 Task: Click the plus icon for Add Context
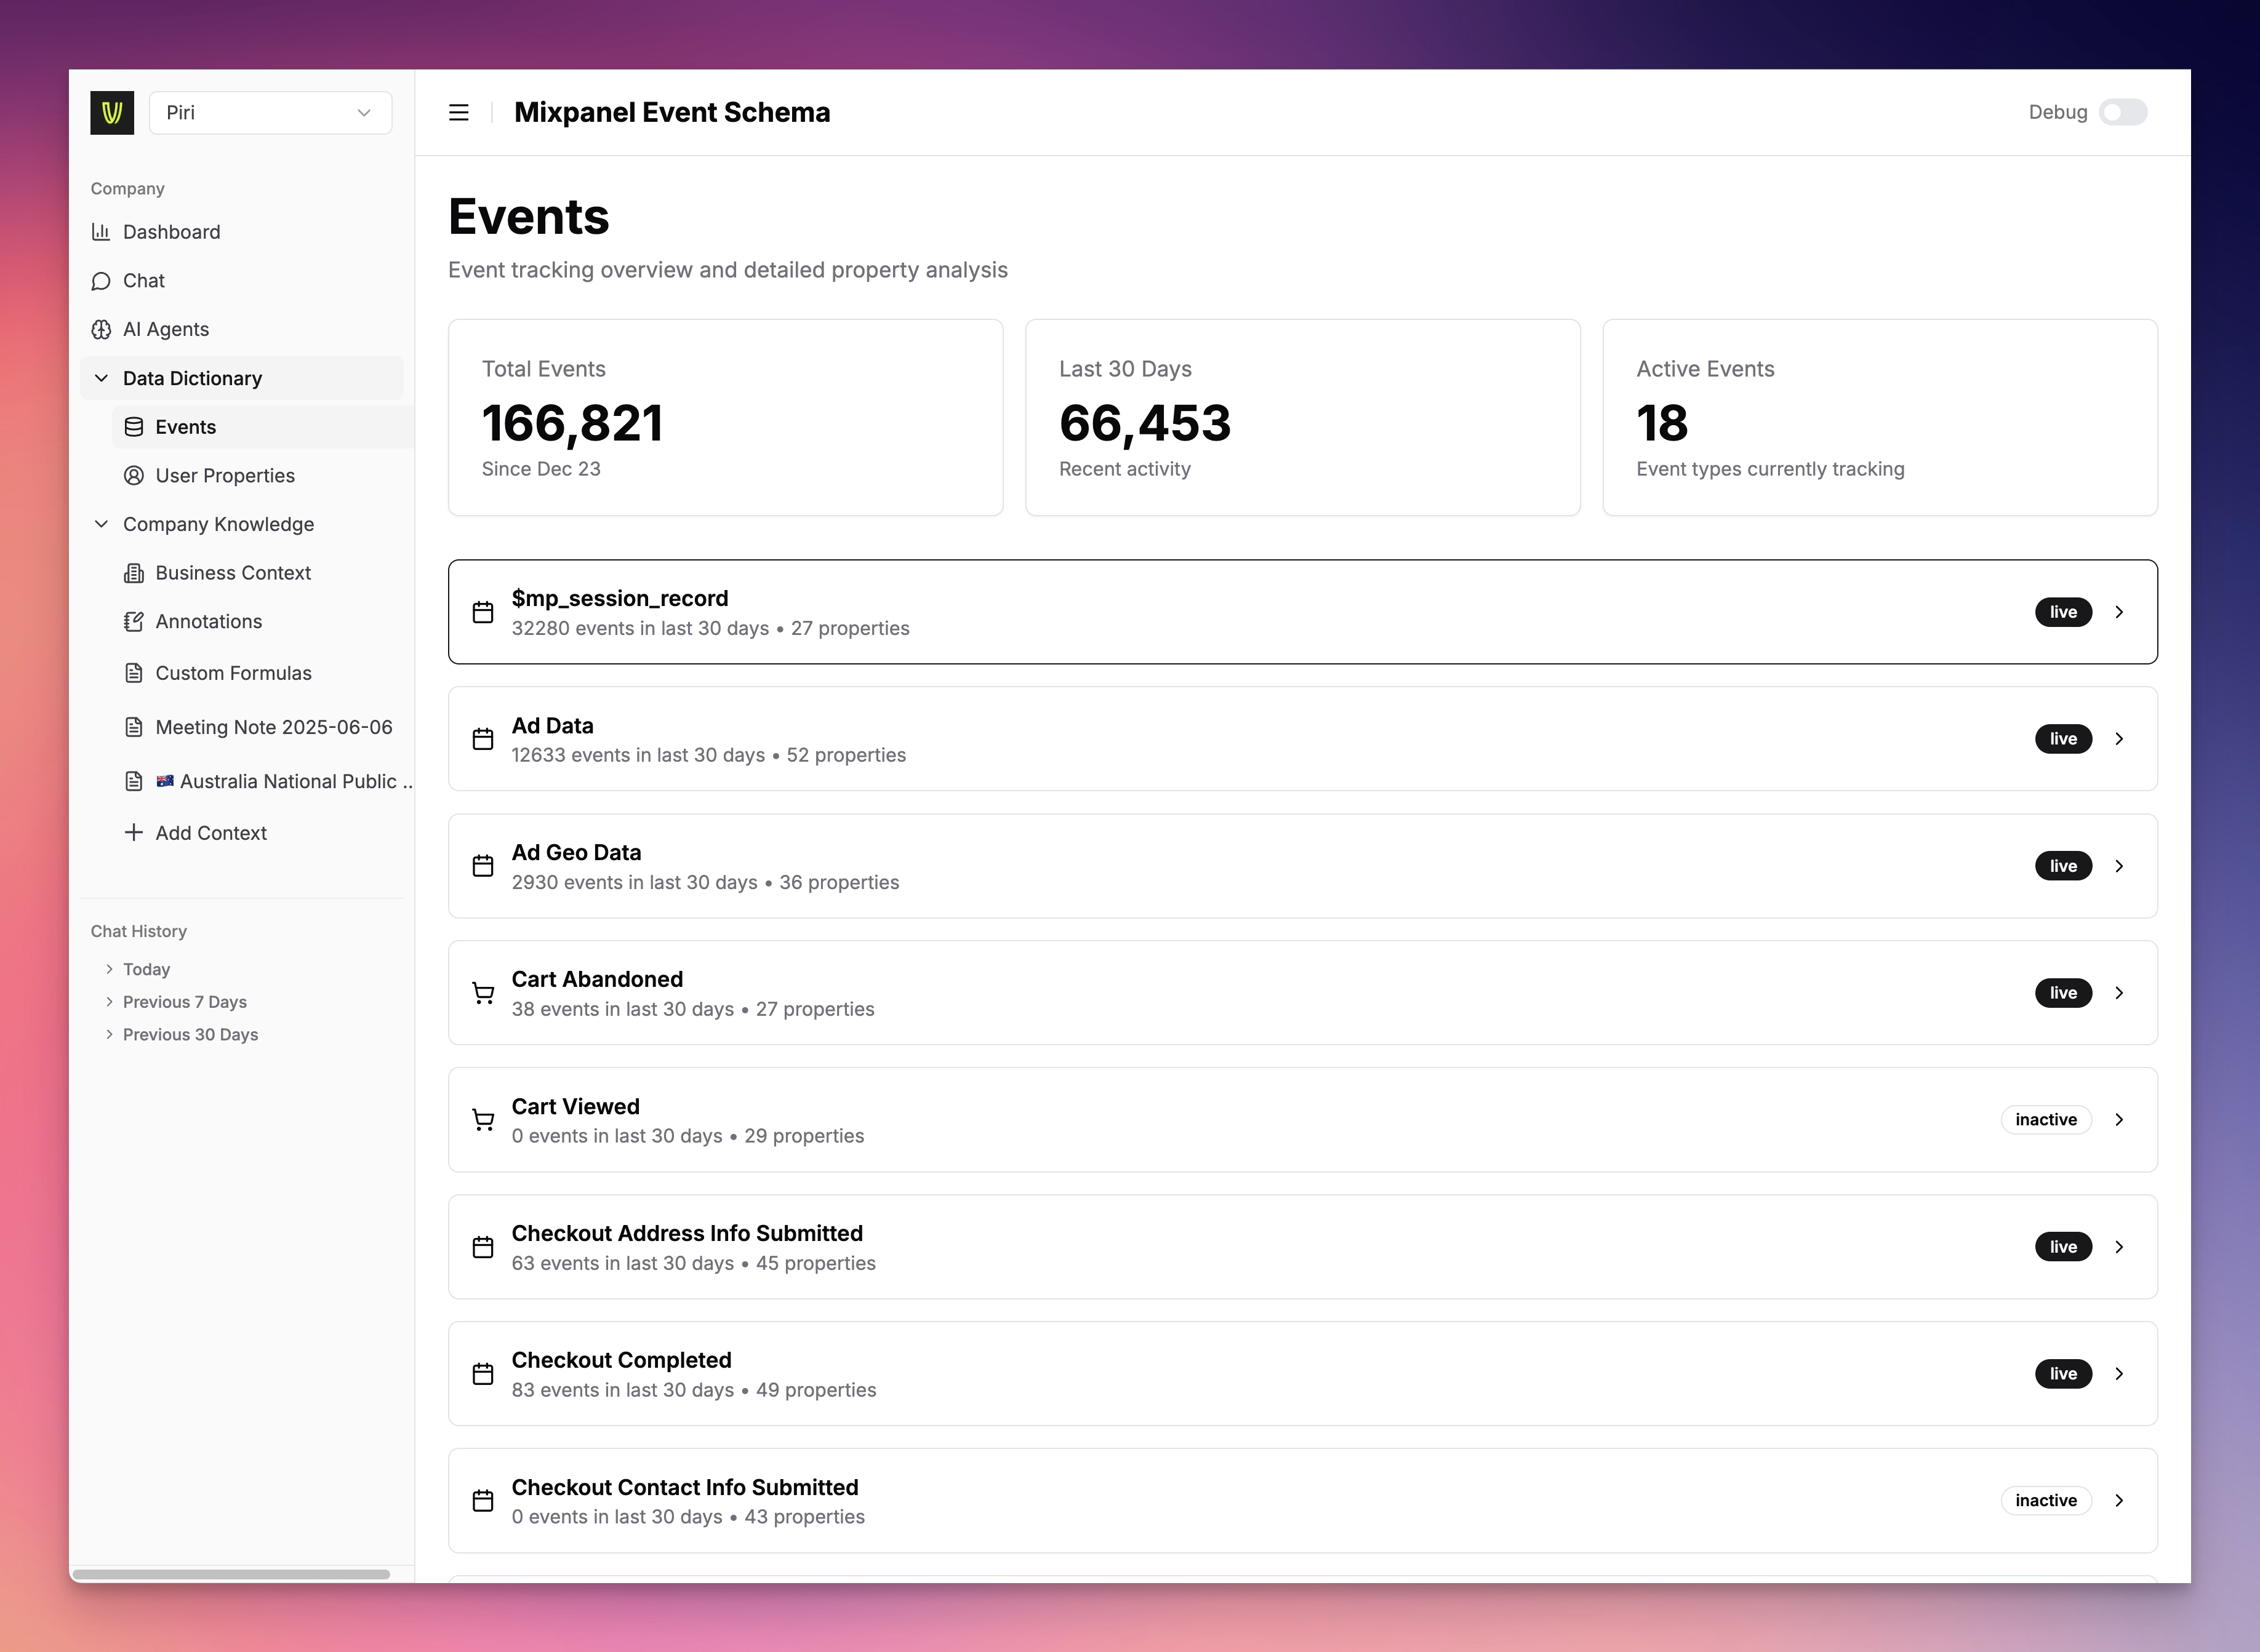[134, 833]
